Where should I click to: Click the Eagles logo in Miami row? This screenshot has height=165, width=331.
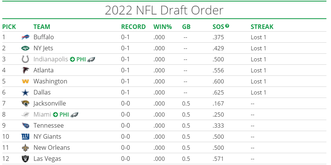tap(74, 115)
